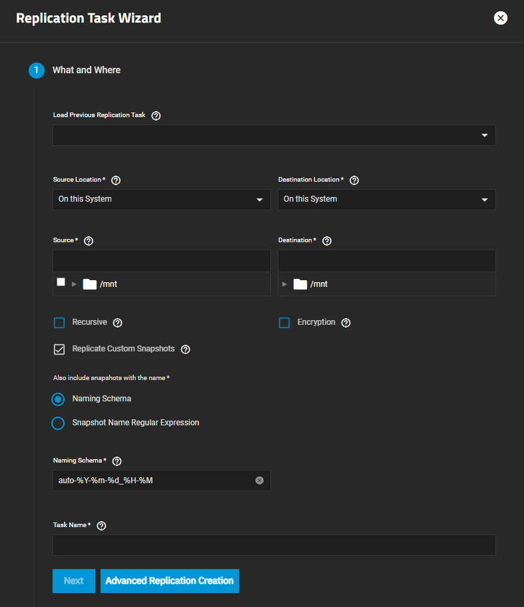
Task: Click help icon beside Replicate Custom Snapshots
Action: 186,349
